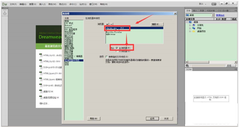Click the upload icon in the left toolbar
This screenshot has width=239, height=127.
click(x=5, y=14)
